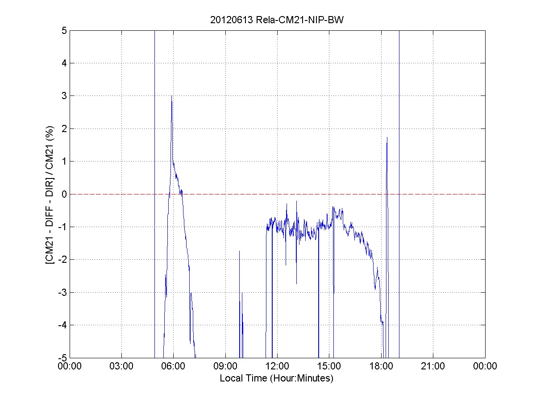The width and height of the screenshot is (536, 402).
Task: Click the rotated y-axis label text
Action: (50, 194)
